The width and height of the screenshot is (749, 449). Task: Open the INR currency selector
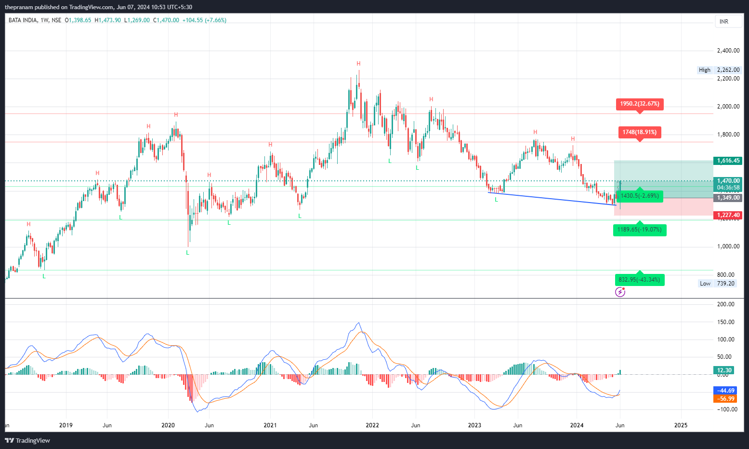pos(728,22)
